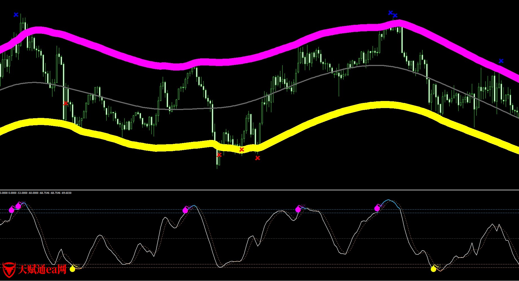Viewport: 519px width, 281px height.
Task: Select the second red X from the left
Action: (x=219, y=155)
